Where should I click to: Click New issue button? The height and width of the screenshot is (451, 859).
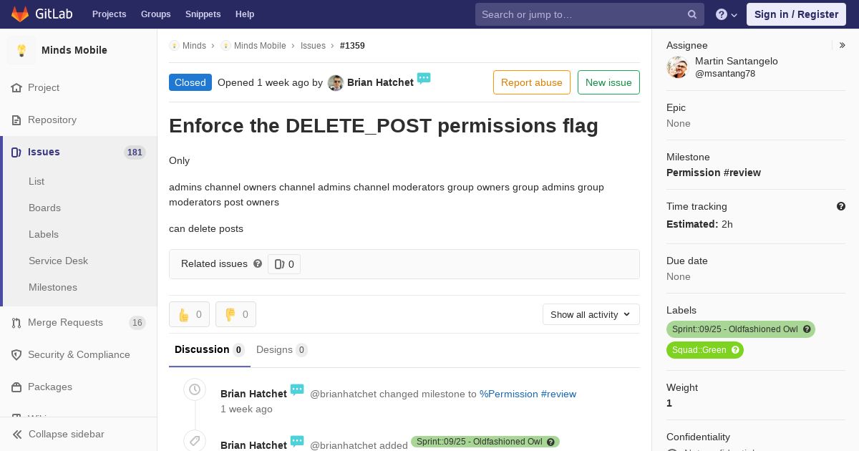click(608, 82)
